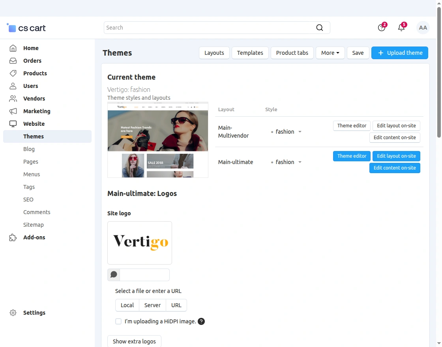Click the "Main-ultimate" layout name
The image size is (442, 347).
(x=236, y=162)
